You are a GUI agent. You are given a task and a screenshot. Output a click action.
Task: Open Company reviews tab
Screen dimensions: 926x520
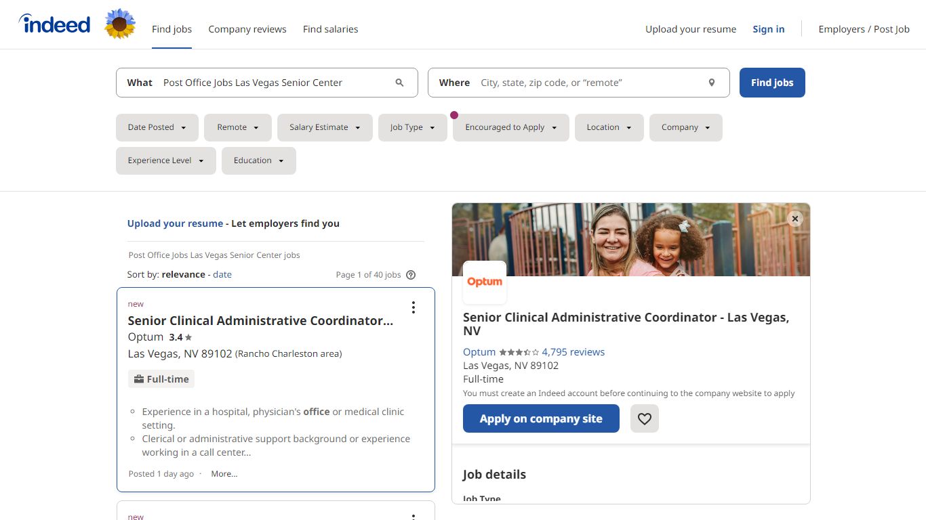[247, 29]
